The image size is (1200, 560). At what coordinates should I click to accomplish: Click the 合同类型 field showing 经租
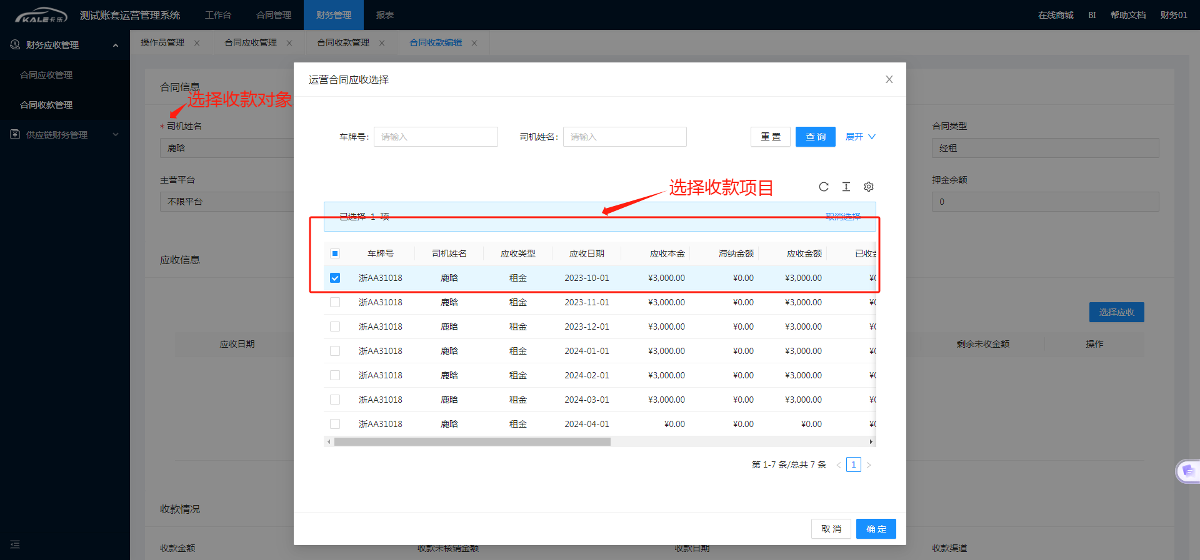coord(1046,148)
